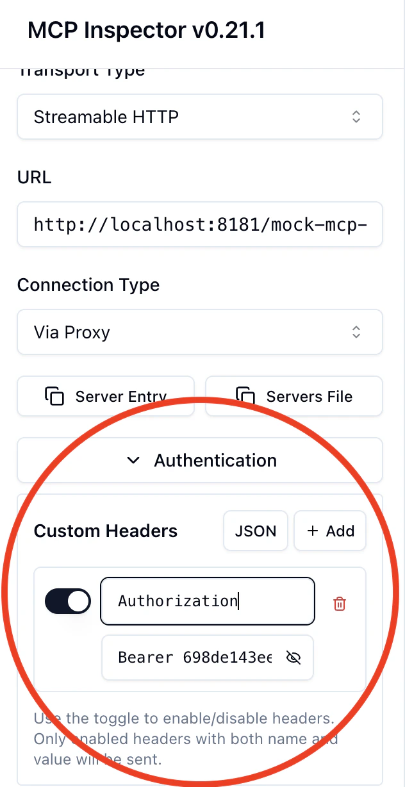This screenshot has height=787, width=405.
Task: Click the copy icon in Servers File button
Action: coord(246,396)
